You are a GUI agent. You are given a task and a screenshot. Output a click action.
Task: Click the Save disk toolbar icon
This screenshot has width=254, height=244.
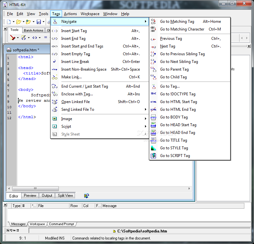[x=39, y=22]
